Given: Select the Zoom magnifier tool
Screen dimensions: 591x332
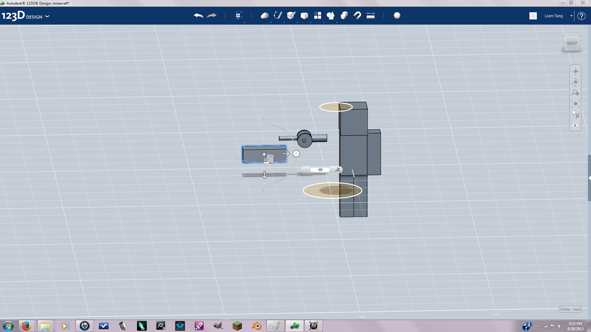Looking at the screenshot, I should (575, 93).
